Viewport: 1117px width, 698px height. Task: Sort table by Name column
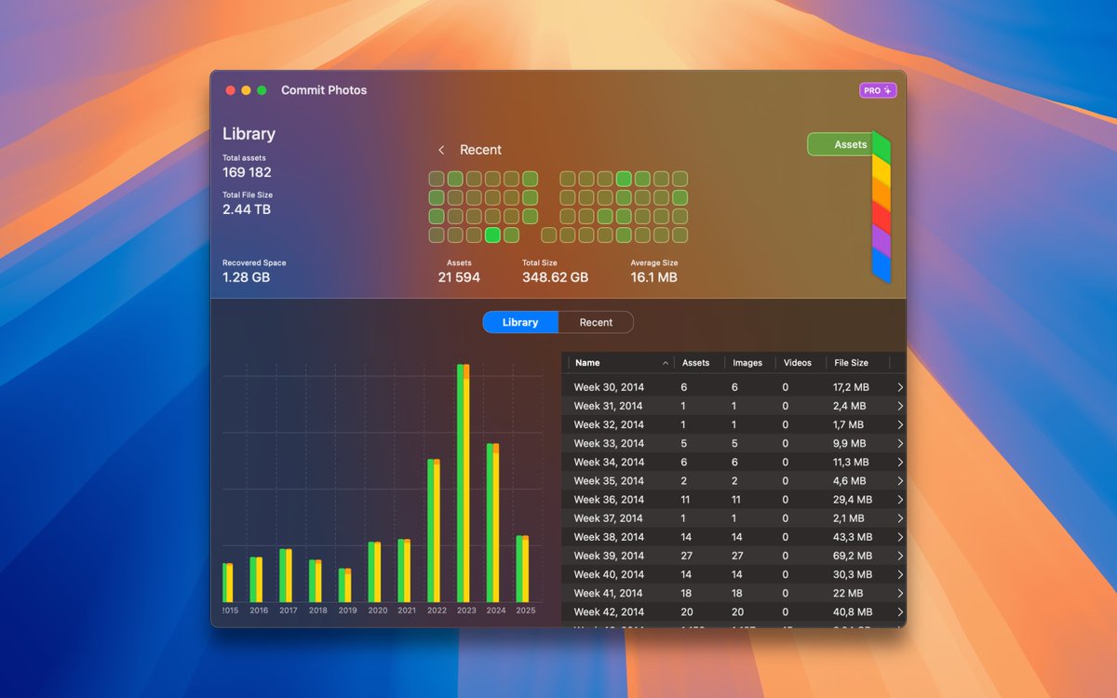[x=620, y=363]
